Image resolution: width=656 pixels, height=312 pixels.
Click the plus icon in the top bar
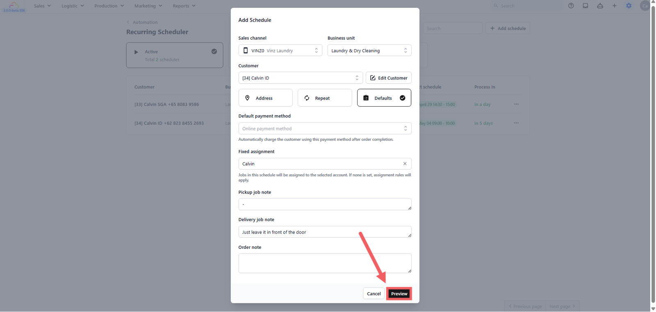point(614,6)
